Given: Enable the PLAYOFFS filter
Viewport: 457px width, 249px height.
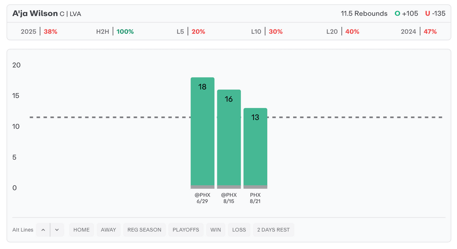Looking at the screenshot, I should point(186,230).
